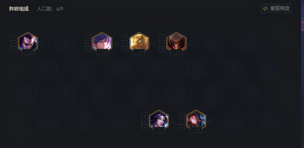Viewport: 304px width, 148px height.
Task: Open top item slot beside golden bird champion
Action: click(125, 37)
